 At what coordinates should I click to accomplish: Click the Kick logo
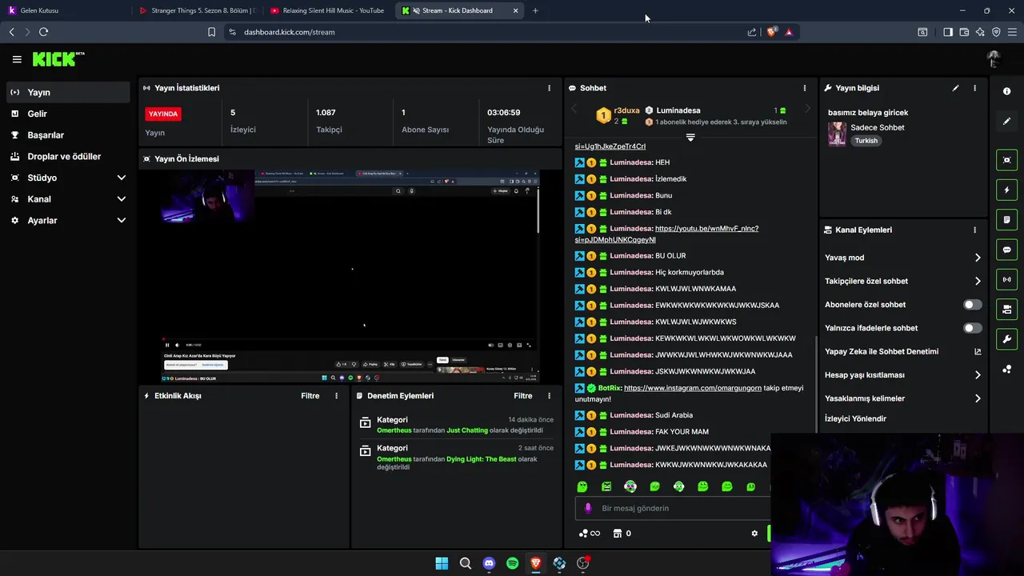click(x=58, y=59)
